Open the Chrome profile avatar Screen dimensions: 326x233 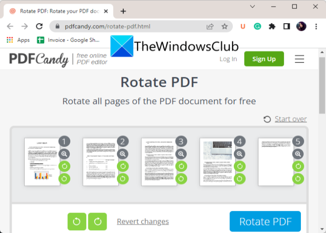coord(301,27)
